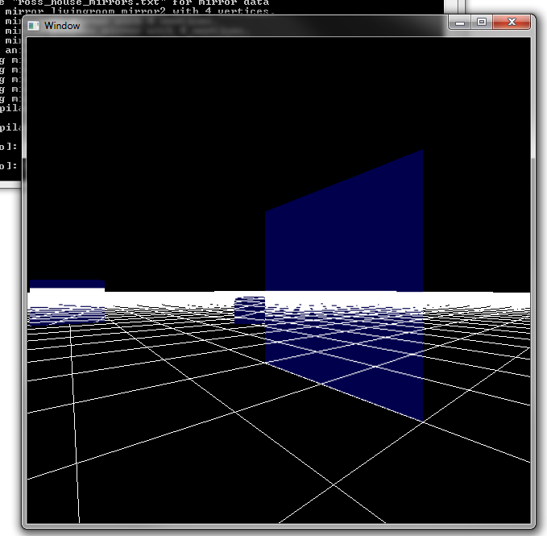The height and width of the screenshot is (536, 547).
Task: Click the small blue cylinder on the horizon
Action: tap(249, 310)
